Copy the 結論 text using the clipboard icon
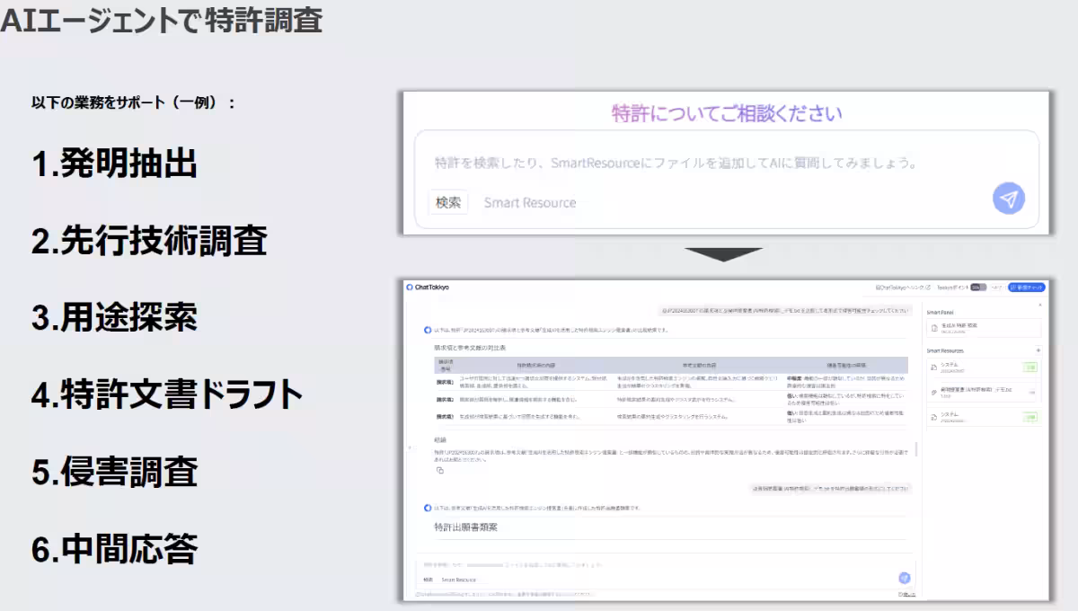The height and width of the screenshot is (611, 1078). pyautogui.click(x=439, y=471)
